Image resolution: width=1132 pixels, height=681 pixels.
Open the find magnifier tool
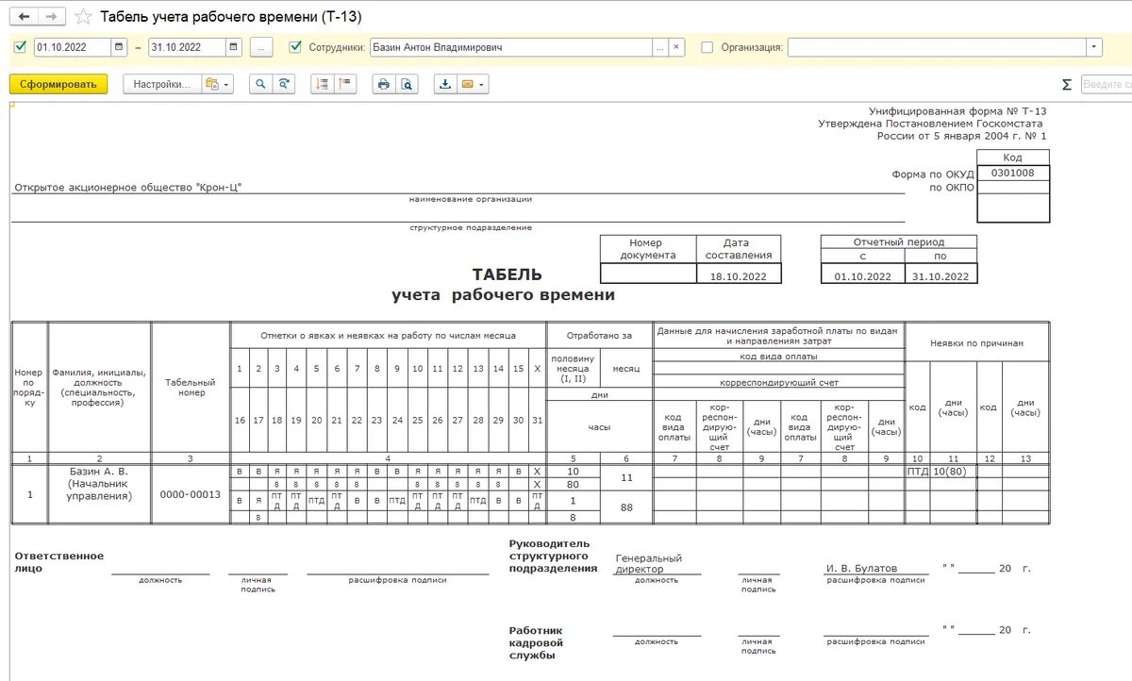tap(260, 84)
